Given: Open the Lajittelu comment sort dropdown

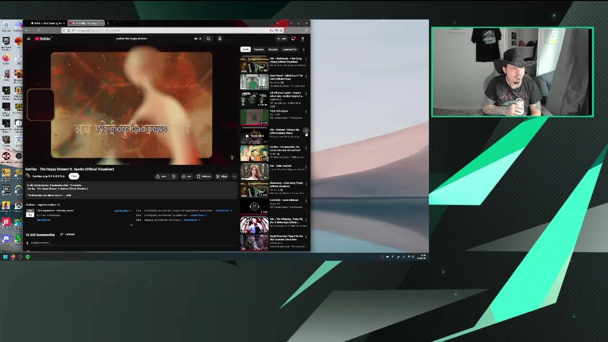Looking at the screenshot, I should [x=67, y=234].
